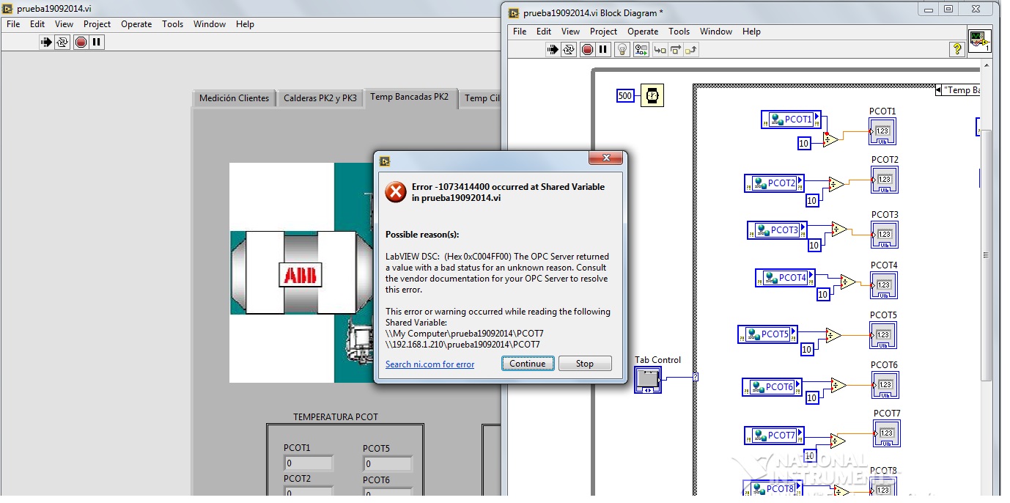Click Step Over debugging icon
The width and height of the screenshot is (1010, 503).
click(675, 49)
